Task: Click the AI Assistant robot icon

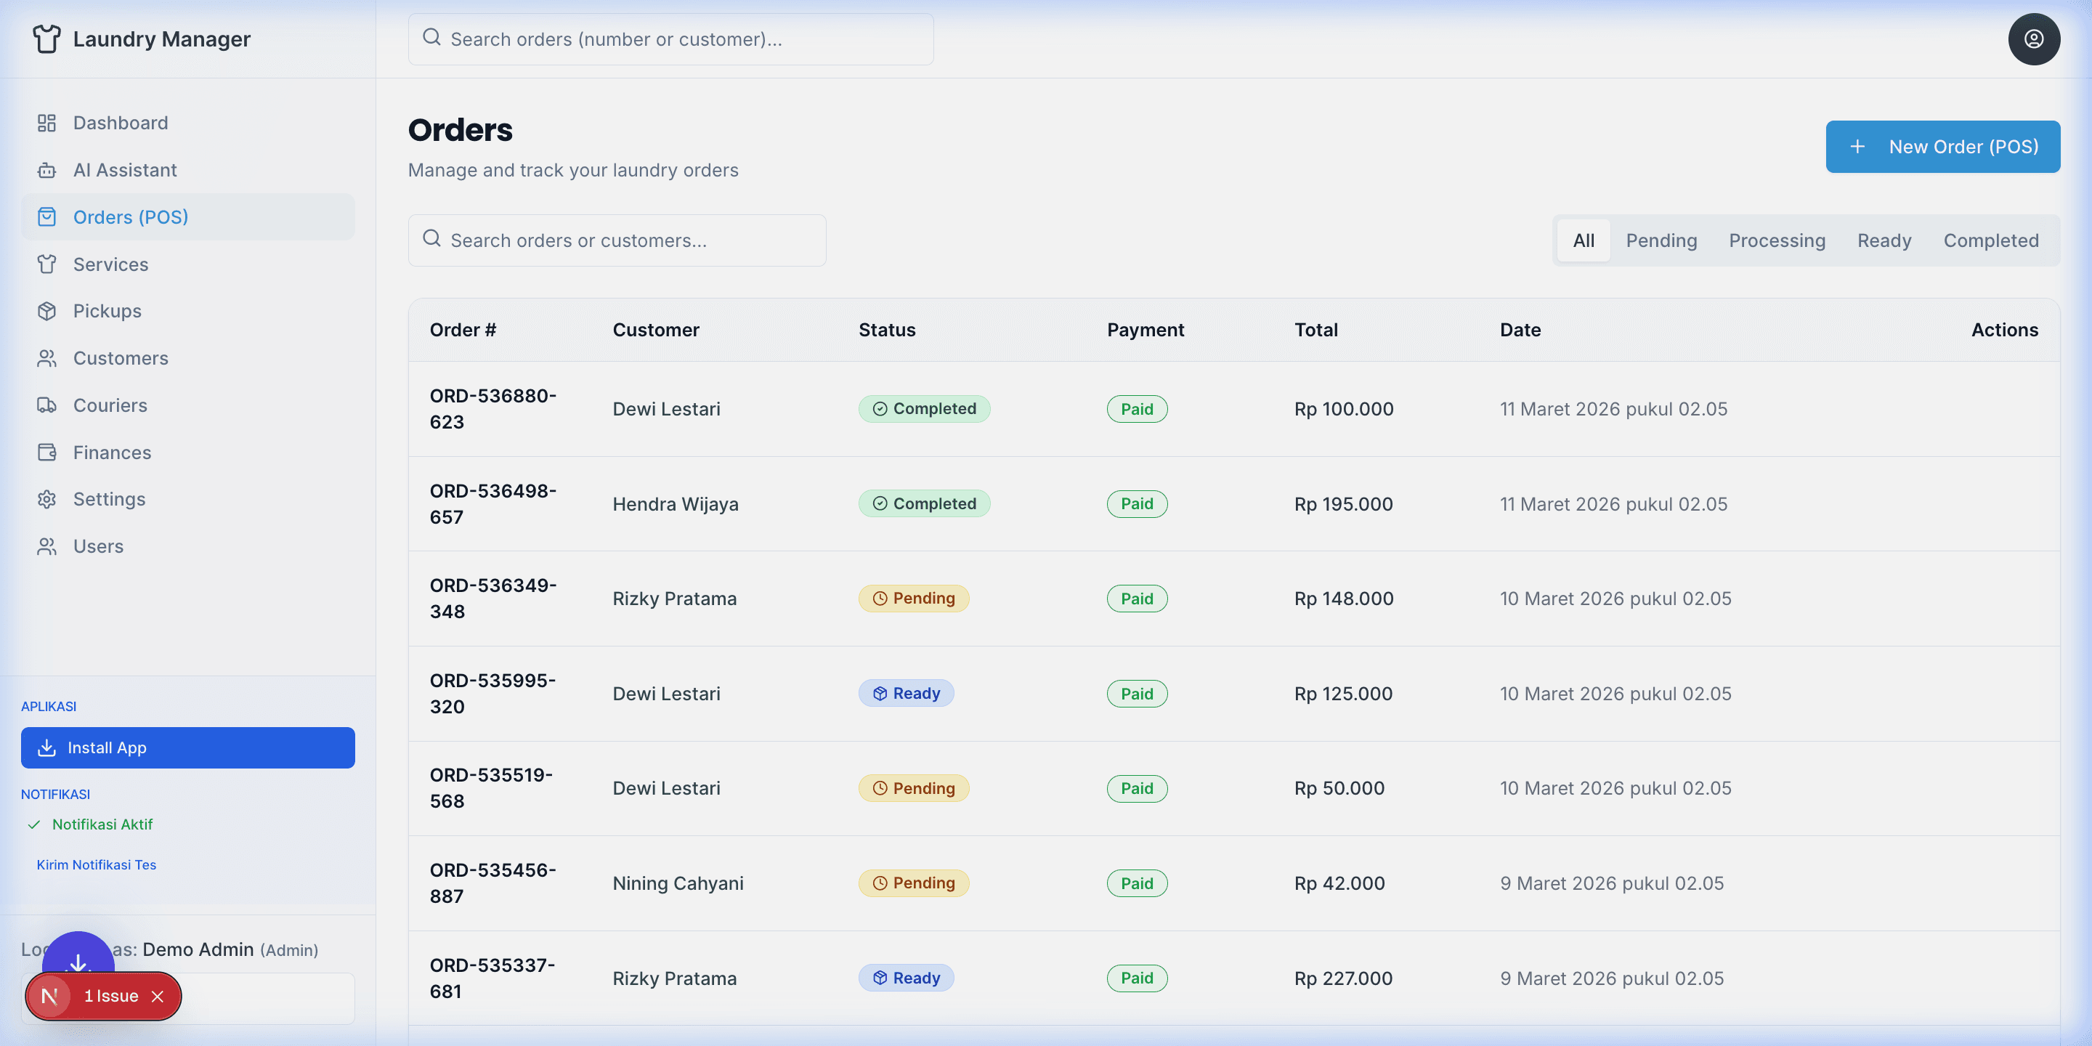Action: (x=46, y=170)
